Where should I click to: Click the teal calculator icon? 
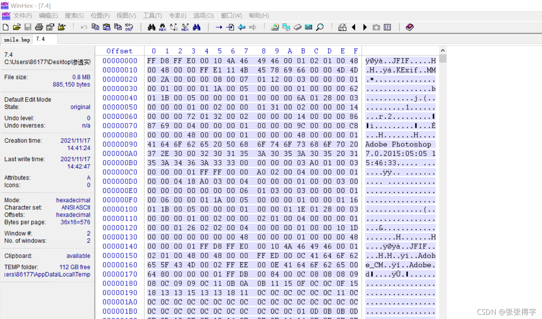[309, 27]
